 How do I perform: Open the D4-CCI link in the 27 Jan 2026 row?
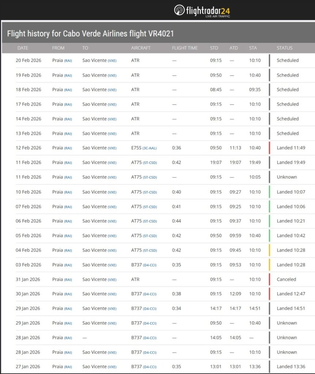tap(149, 367)
